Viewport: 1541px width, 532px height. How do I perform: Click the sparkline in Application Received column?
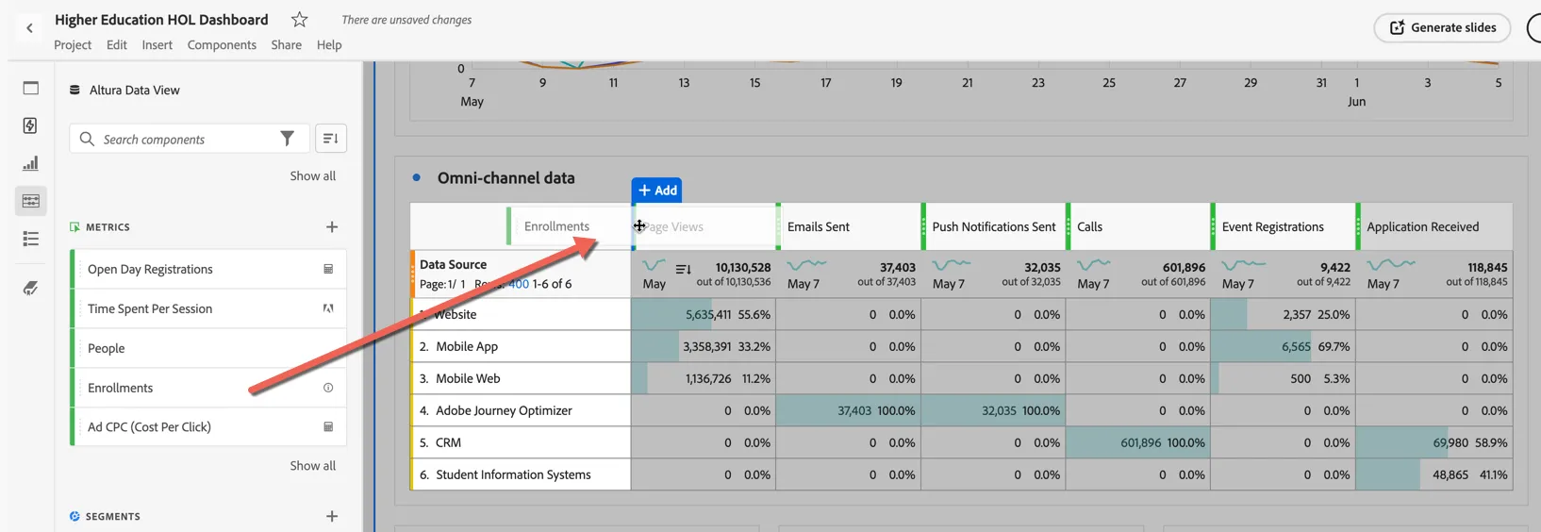(1390, 265)
